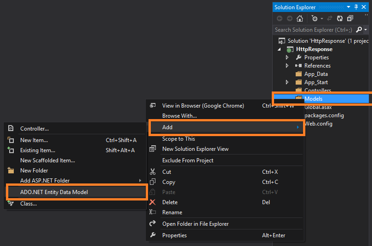
Task: Select ADO.NET Entity Data Model
Action: point(54,192)
